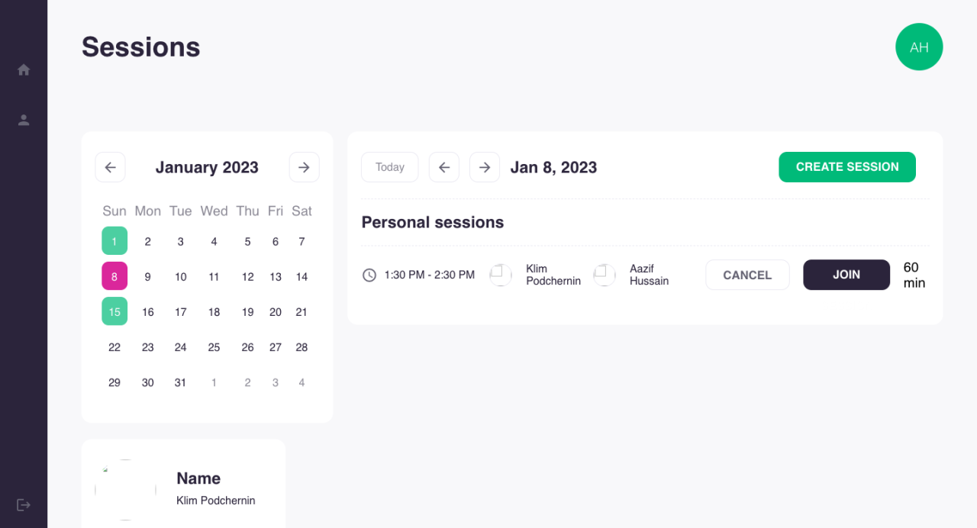Open the AH user avatar menu

click(919, 47)
